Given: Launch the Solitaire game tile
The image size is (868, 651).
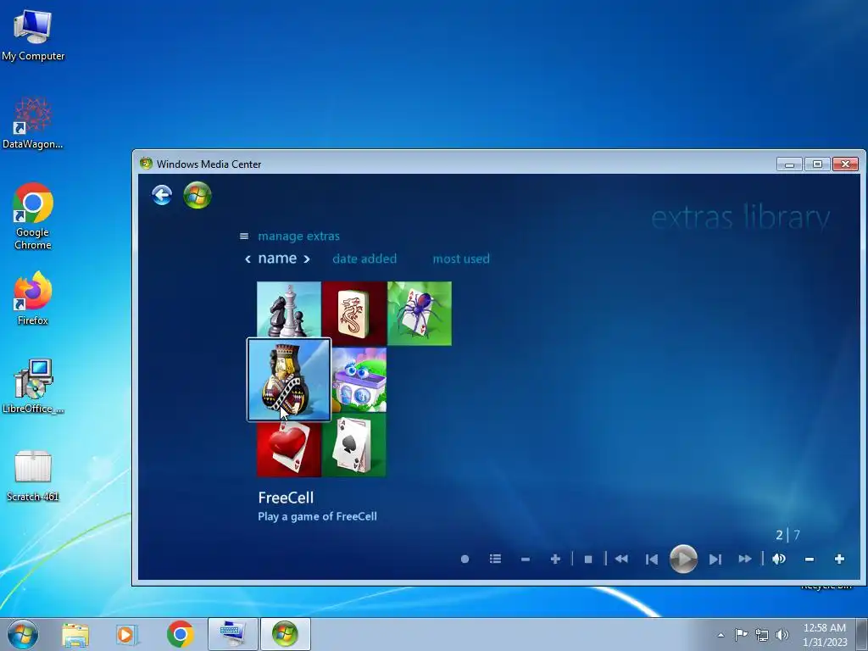Looking at the screenshot, I should [354, 445].
